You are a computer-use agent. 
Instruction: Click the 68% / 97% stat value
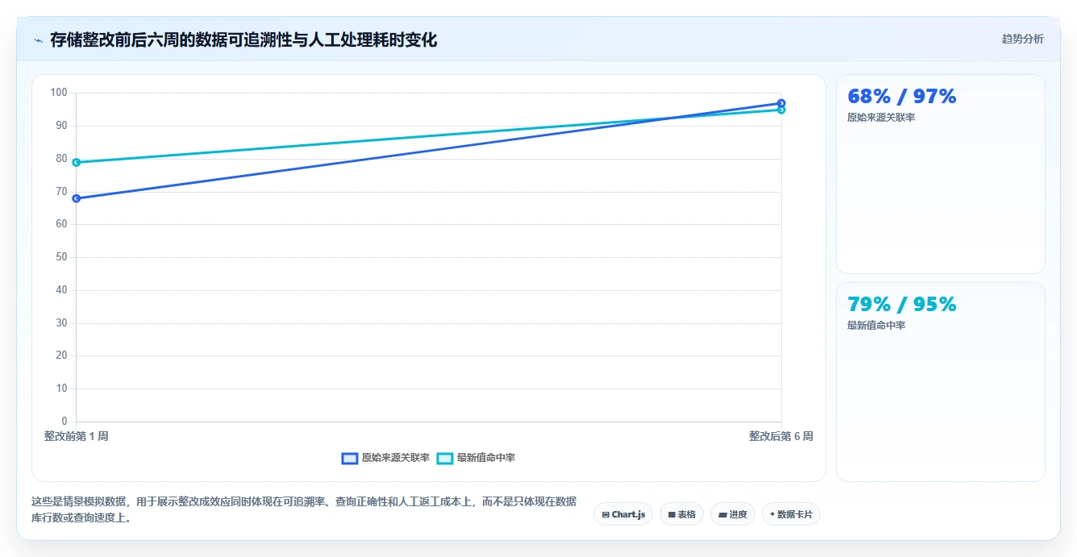point(902,97)
